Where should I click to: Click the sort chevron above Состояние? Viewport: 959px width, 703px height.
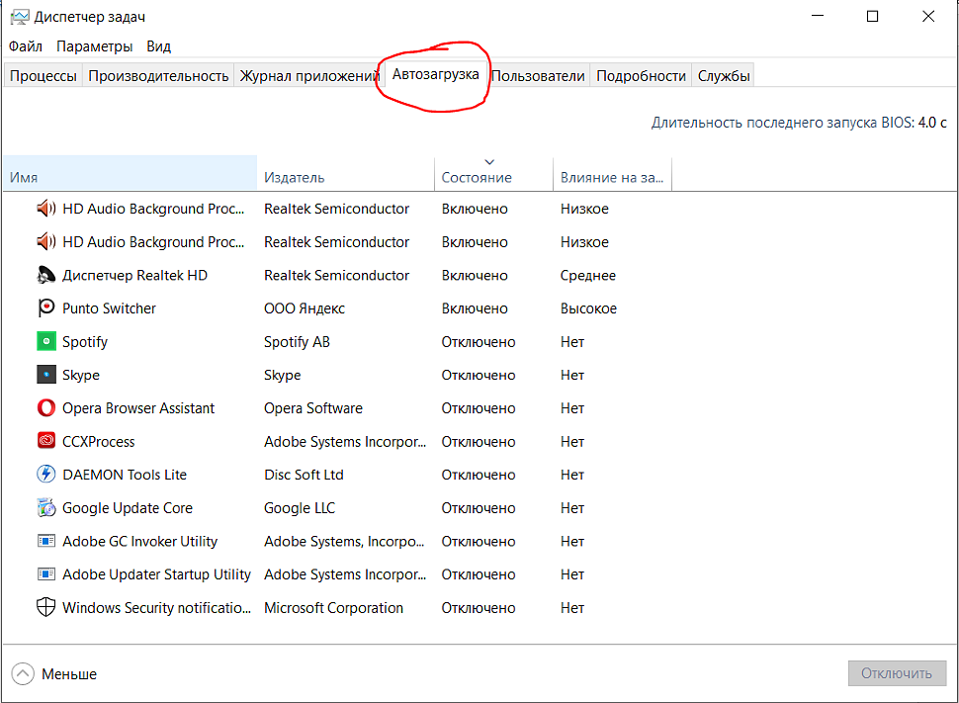[489, 162]
